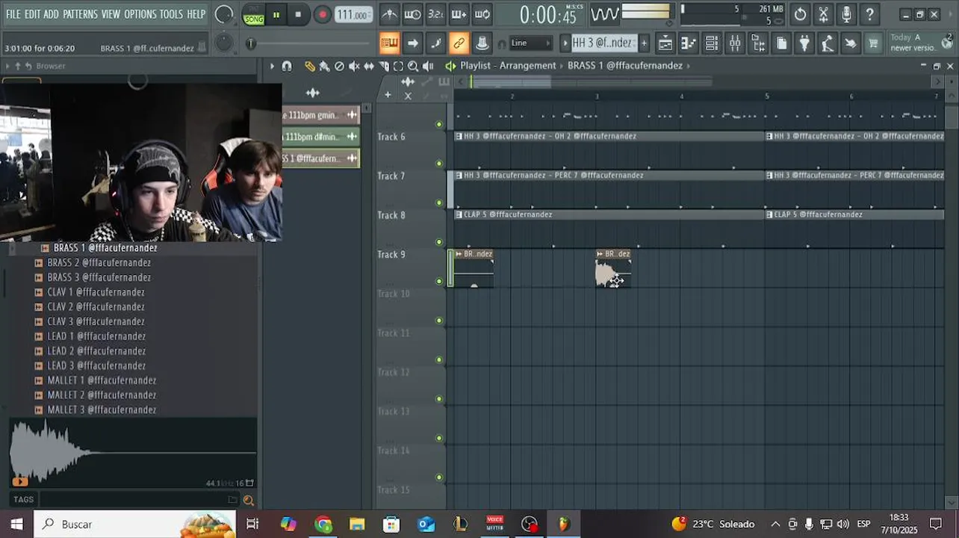Click the tempo tapper icon

click(x=828, y=43)
